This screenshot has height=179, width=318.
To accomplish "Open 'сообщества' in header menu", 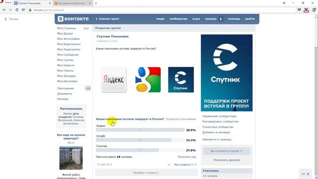I will pos(178,19).
